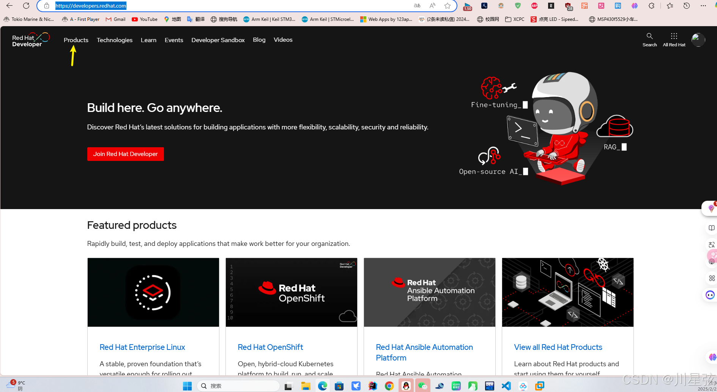Click the book reading icon in right sidebar

[712, 228]
